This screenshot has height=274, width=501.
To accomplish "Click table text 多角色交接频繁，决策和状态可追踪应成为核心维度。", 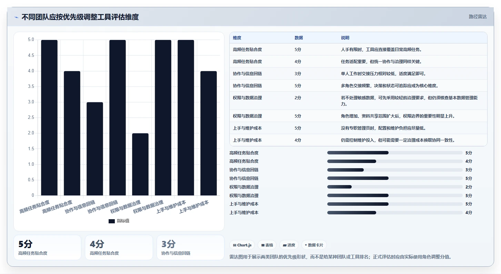I will [390, 86].
